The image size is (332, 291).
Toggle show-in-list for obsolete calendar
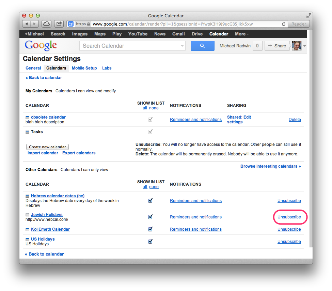[150, 119]
